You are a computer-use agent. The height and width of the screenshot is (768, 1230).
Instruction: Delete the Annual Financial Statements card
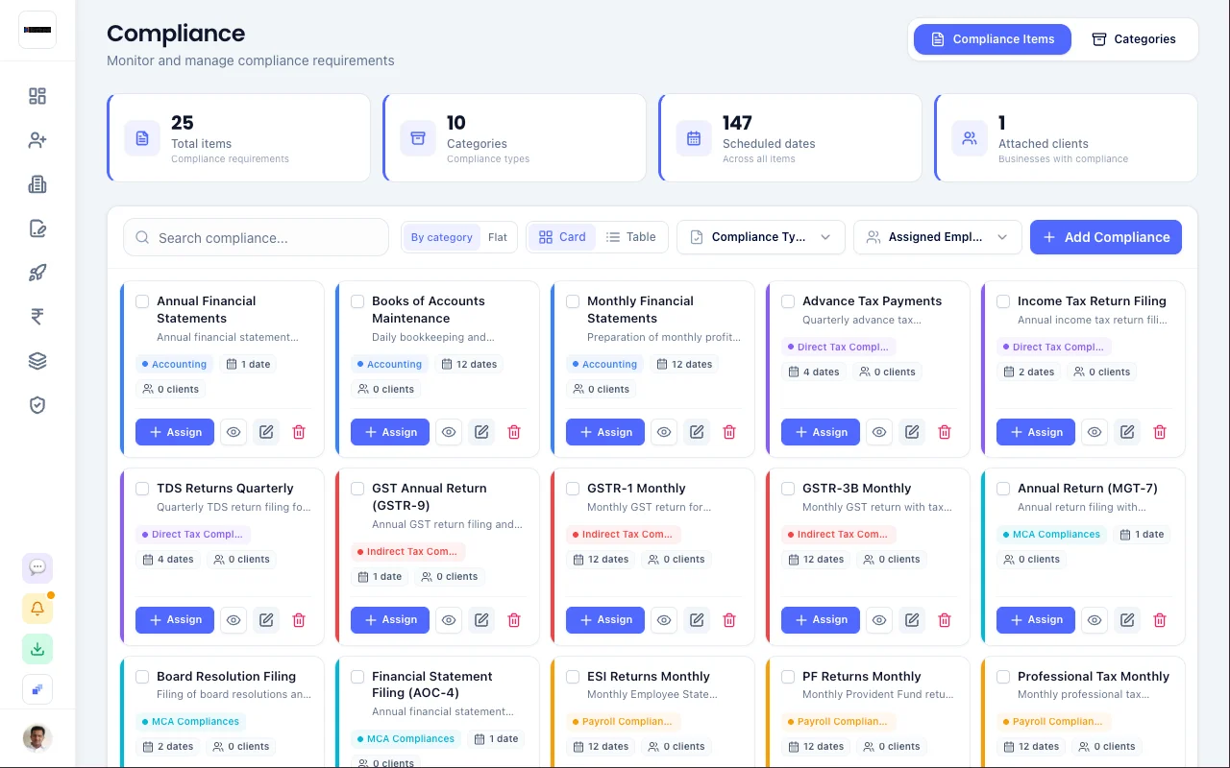[x=299, y=432]
